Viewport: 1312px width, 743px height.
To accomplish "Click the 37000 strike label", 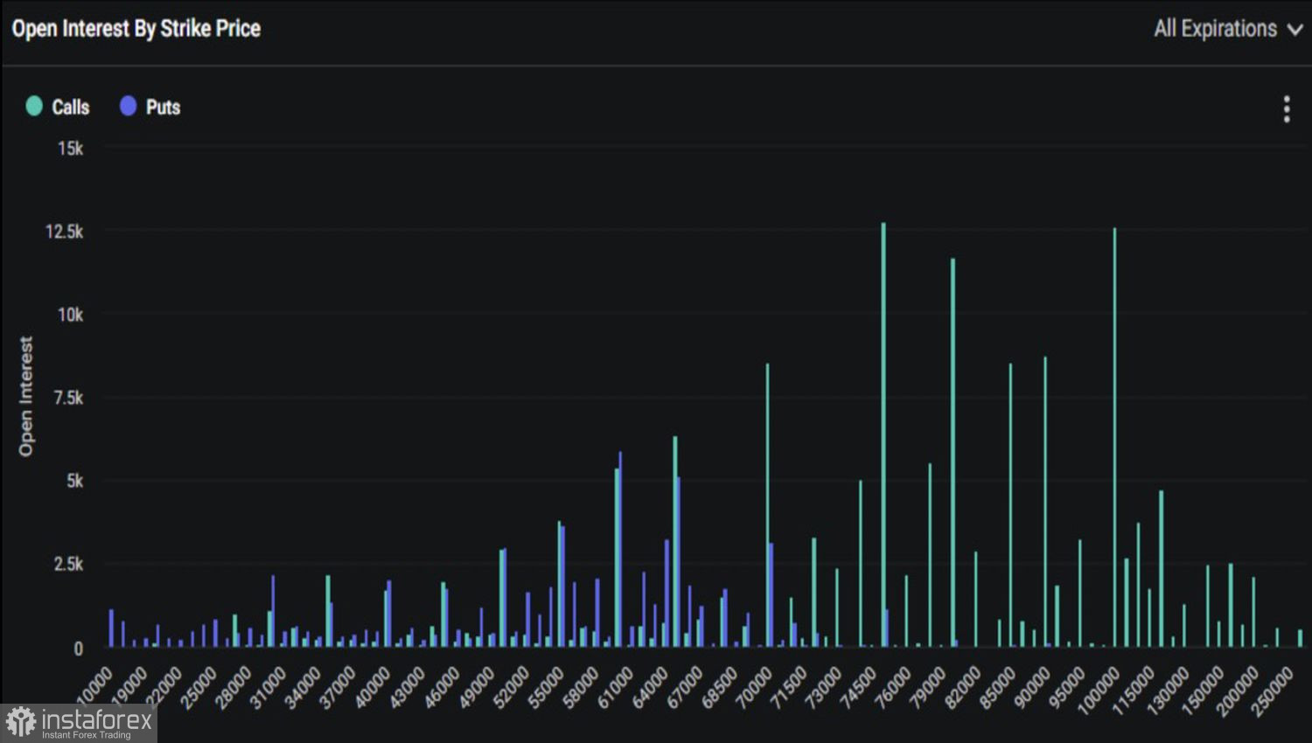I will [338, 686].
